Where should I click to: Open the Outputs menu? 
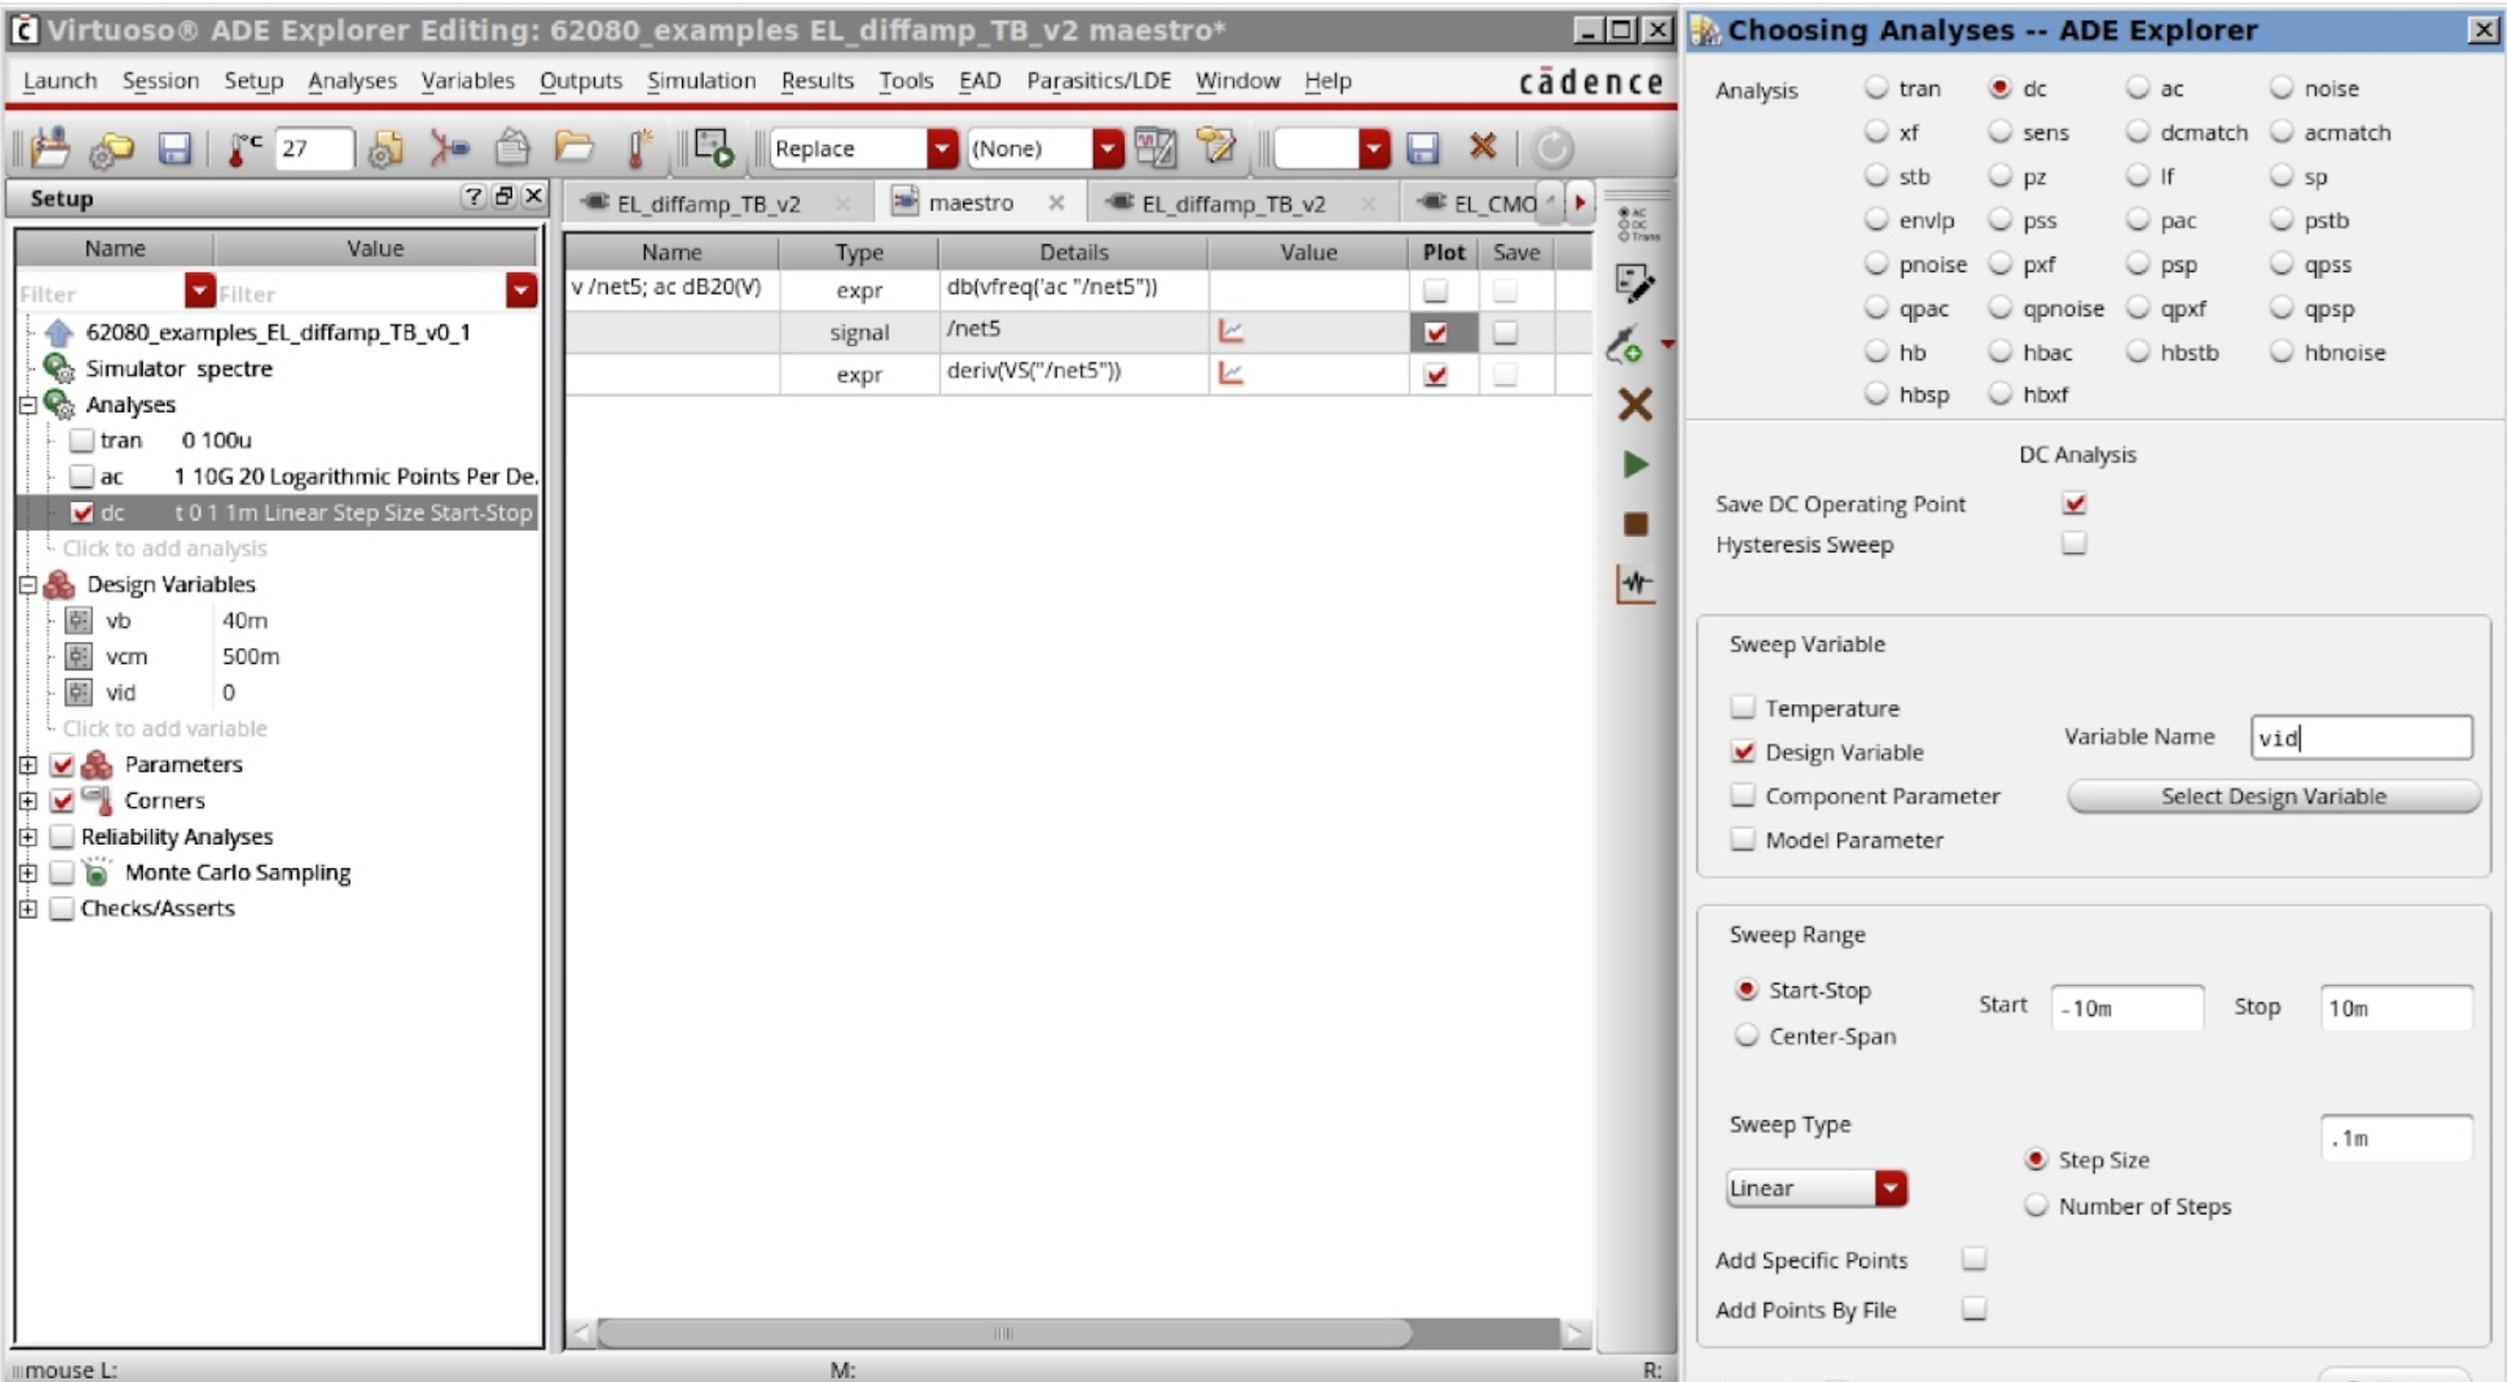(x=580, y=81)
